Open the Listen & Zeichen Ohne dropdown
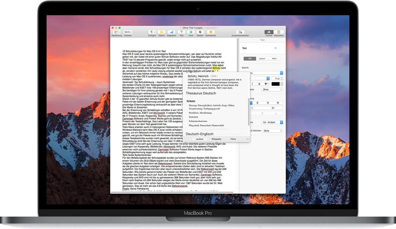Viewport: 396px width, 229px height. click(272, 130)
